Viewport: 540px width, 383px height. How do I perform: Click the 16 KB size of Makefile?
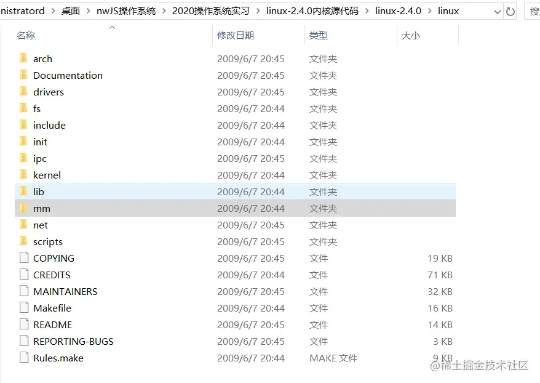click(x=440, y=308)
